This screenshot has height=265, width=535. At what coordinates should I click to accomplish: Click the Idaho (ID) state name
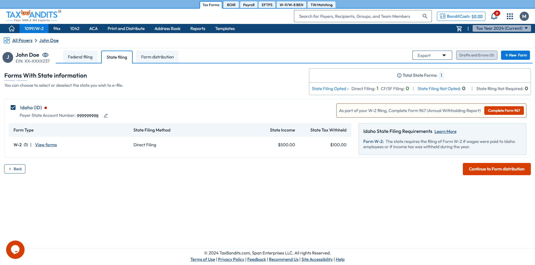31,108
